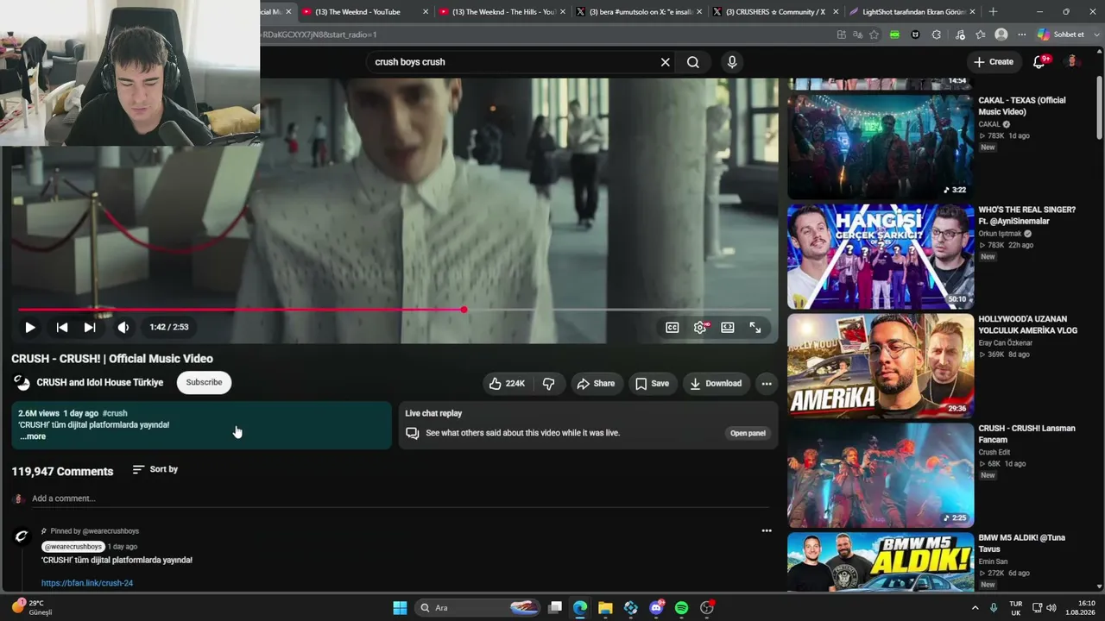Image resolution: width=1105 pixels, height=621 pixels.
Task: Submit the YouTube search with magnifier
Action: pyautogui.click(x=693, y=62)
